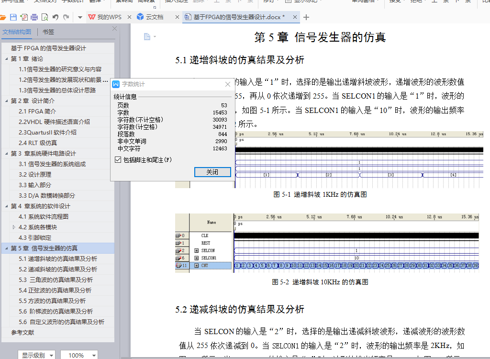Click the page layout icon beside heading
The image size is (490, 359).
pos(147,37)
